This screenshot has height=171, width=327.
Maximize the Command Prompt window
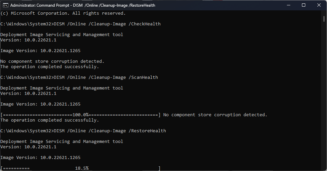click(x=304, y=5)
